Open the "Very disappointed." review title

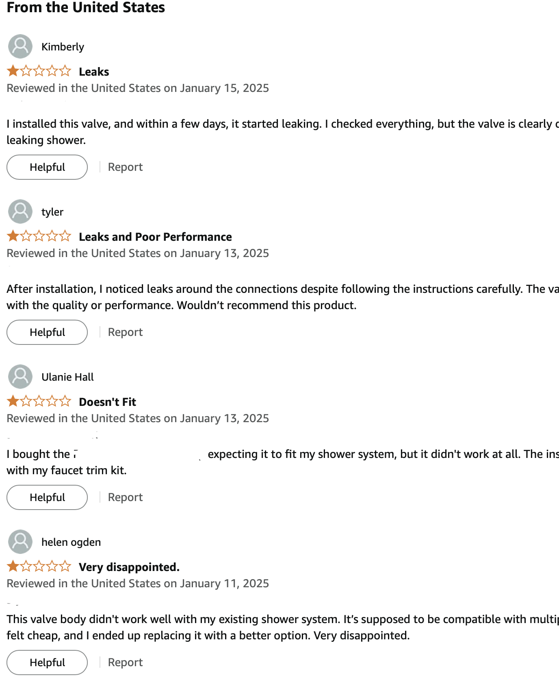129,567
